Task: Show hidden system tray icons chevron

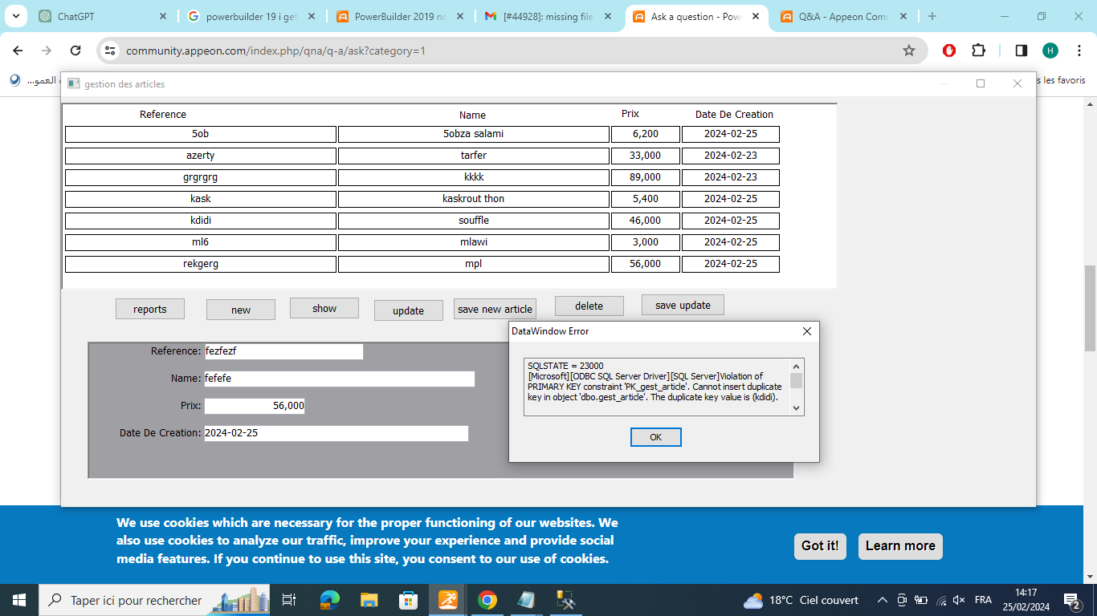Action: 882,600
